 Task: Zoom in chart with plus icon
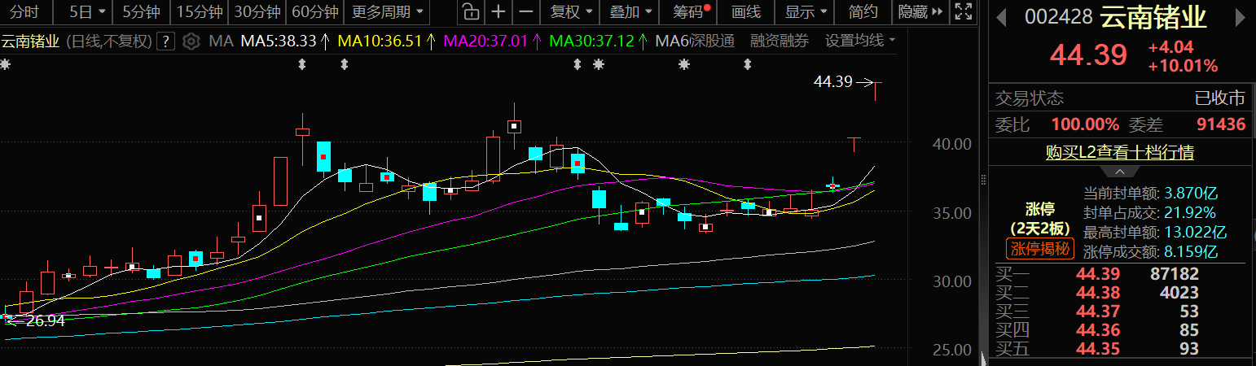pos(498,12)
